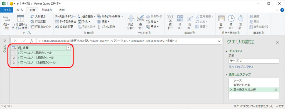Open the 列の分割 (Split Column) dropdown
The height and width of the screenshot is (109, 285).
coord(131,22)
